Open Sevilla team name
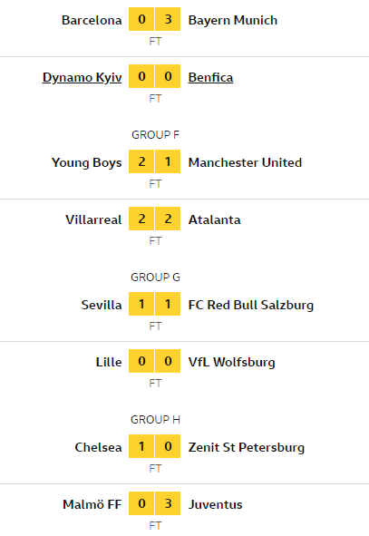The width and height of the screenshot is (369, 536). point(102,305)
